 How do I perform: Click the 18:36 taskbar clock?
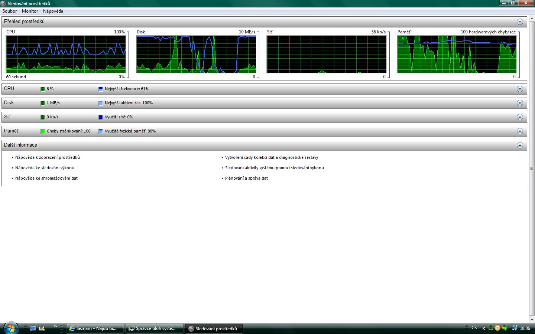point(525,328)
